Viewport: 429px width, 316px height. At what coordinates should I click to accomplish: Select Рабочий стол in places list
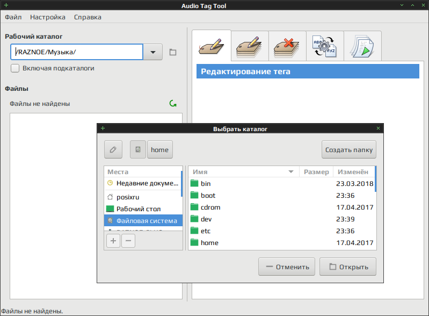(142, 209)
